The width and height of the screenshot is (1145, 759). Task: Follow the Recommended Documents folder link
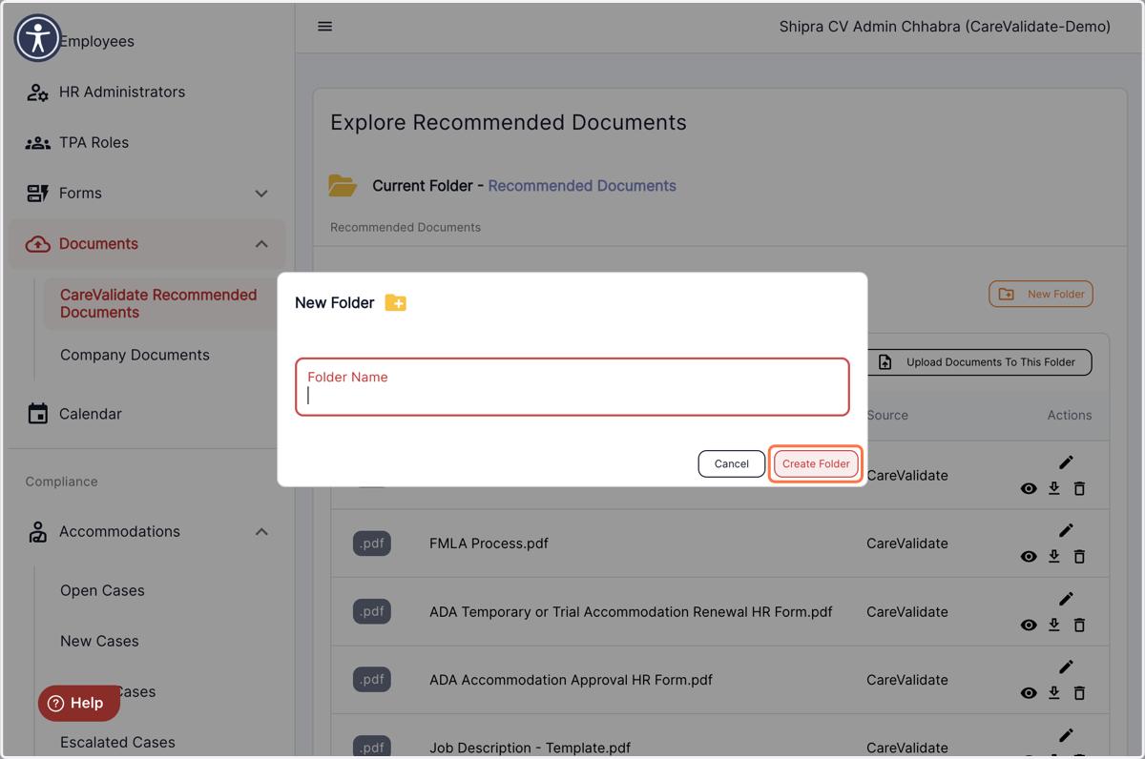582,186
